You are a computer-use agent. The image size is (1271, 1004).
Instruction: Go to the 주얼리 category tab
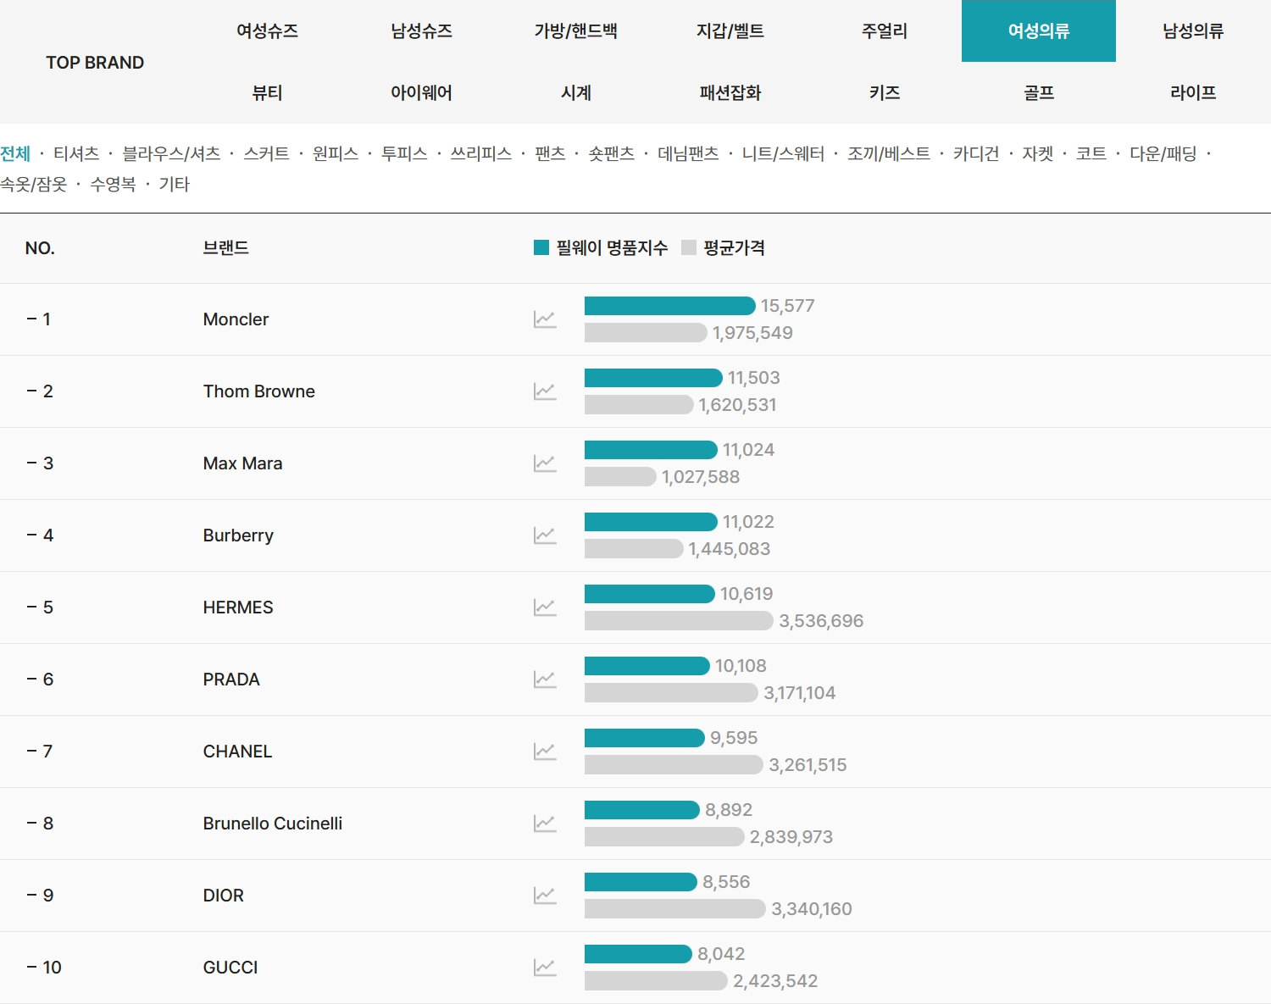point(884,31)
